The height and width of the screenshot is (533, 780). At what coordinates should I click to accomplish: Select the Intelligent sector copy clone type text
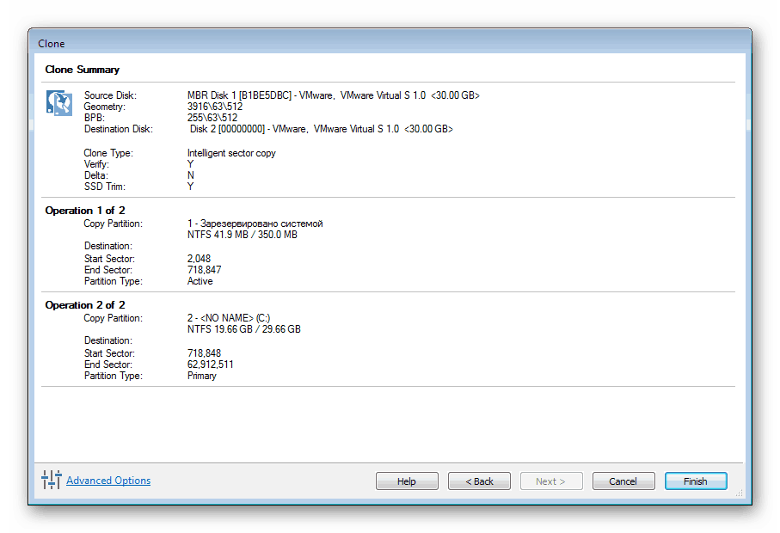(231, 153)
